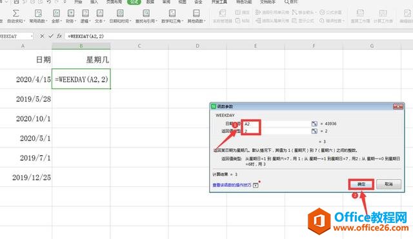Click the Remove Arrows icon in ribbon

point(294,12)
